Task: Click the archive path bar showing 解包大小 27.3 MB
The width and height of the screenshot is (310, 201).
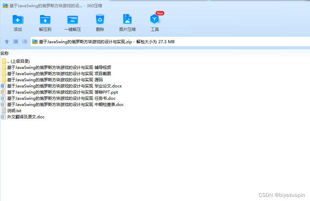Action: click(103, 42)
